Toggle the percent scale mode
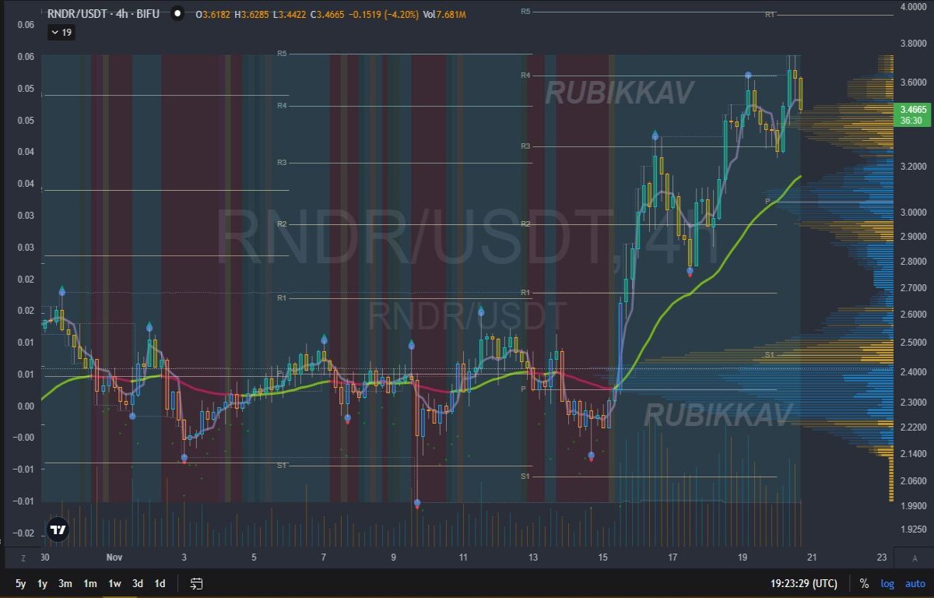 pos(864,583)
